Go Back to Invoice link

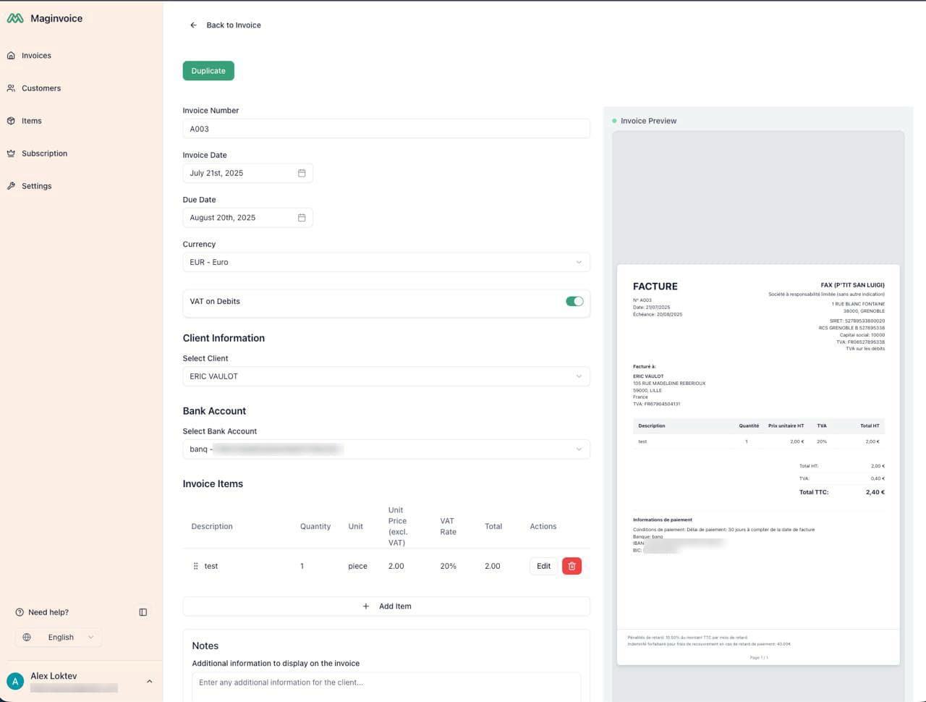(234, 25)
